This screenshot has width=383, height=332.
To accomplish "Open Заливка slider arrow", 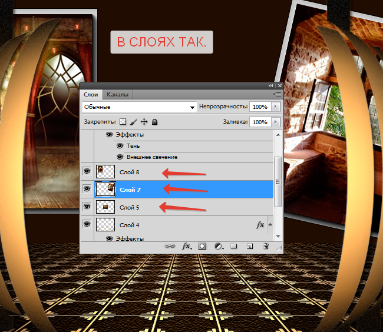I will click(276, 122).
